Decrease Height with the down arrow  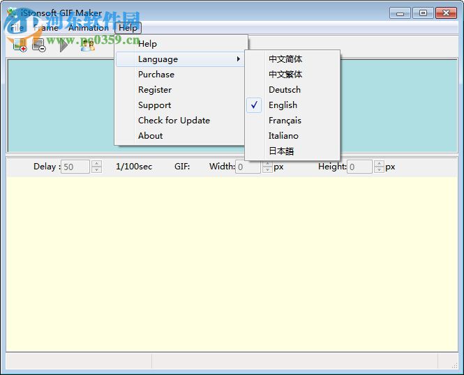click(379, 170)
